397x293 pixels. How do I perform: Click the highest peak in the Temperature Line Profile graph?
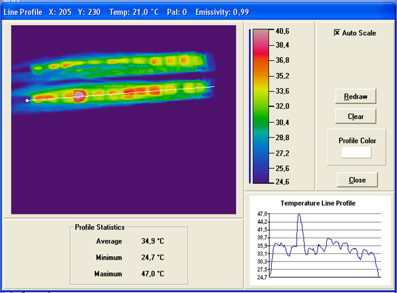coord(299,214)
